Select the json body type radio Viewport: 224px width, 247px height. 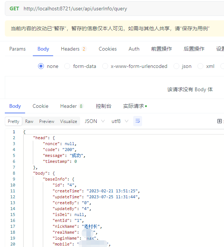(x=176, y=66)
